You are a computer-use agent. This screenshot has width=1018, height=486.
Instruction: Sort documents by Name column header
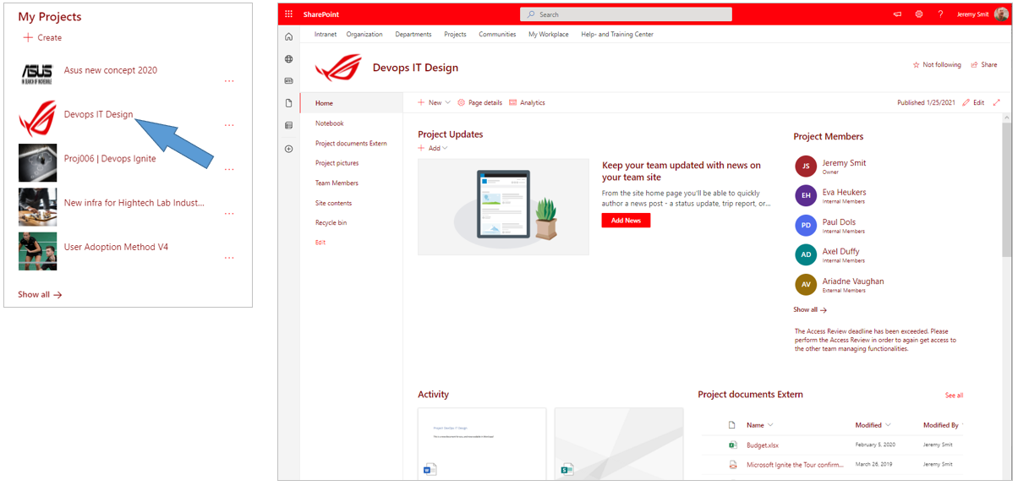tap(759, 425)
